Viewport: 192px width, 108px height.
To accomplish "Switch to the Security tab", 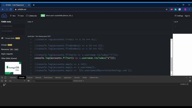I will coord(77,77).
